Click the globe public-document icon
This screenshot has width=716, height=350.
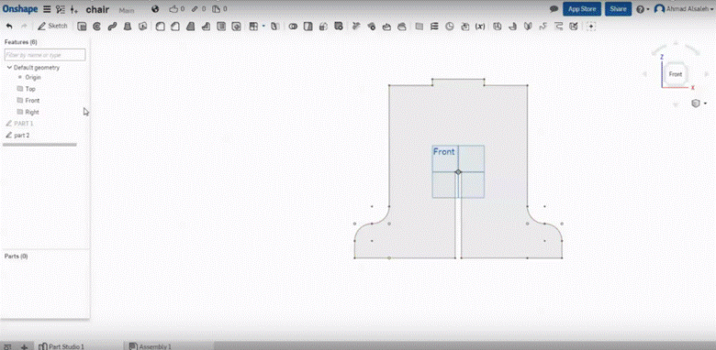coord(155,9)
